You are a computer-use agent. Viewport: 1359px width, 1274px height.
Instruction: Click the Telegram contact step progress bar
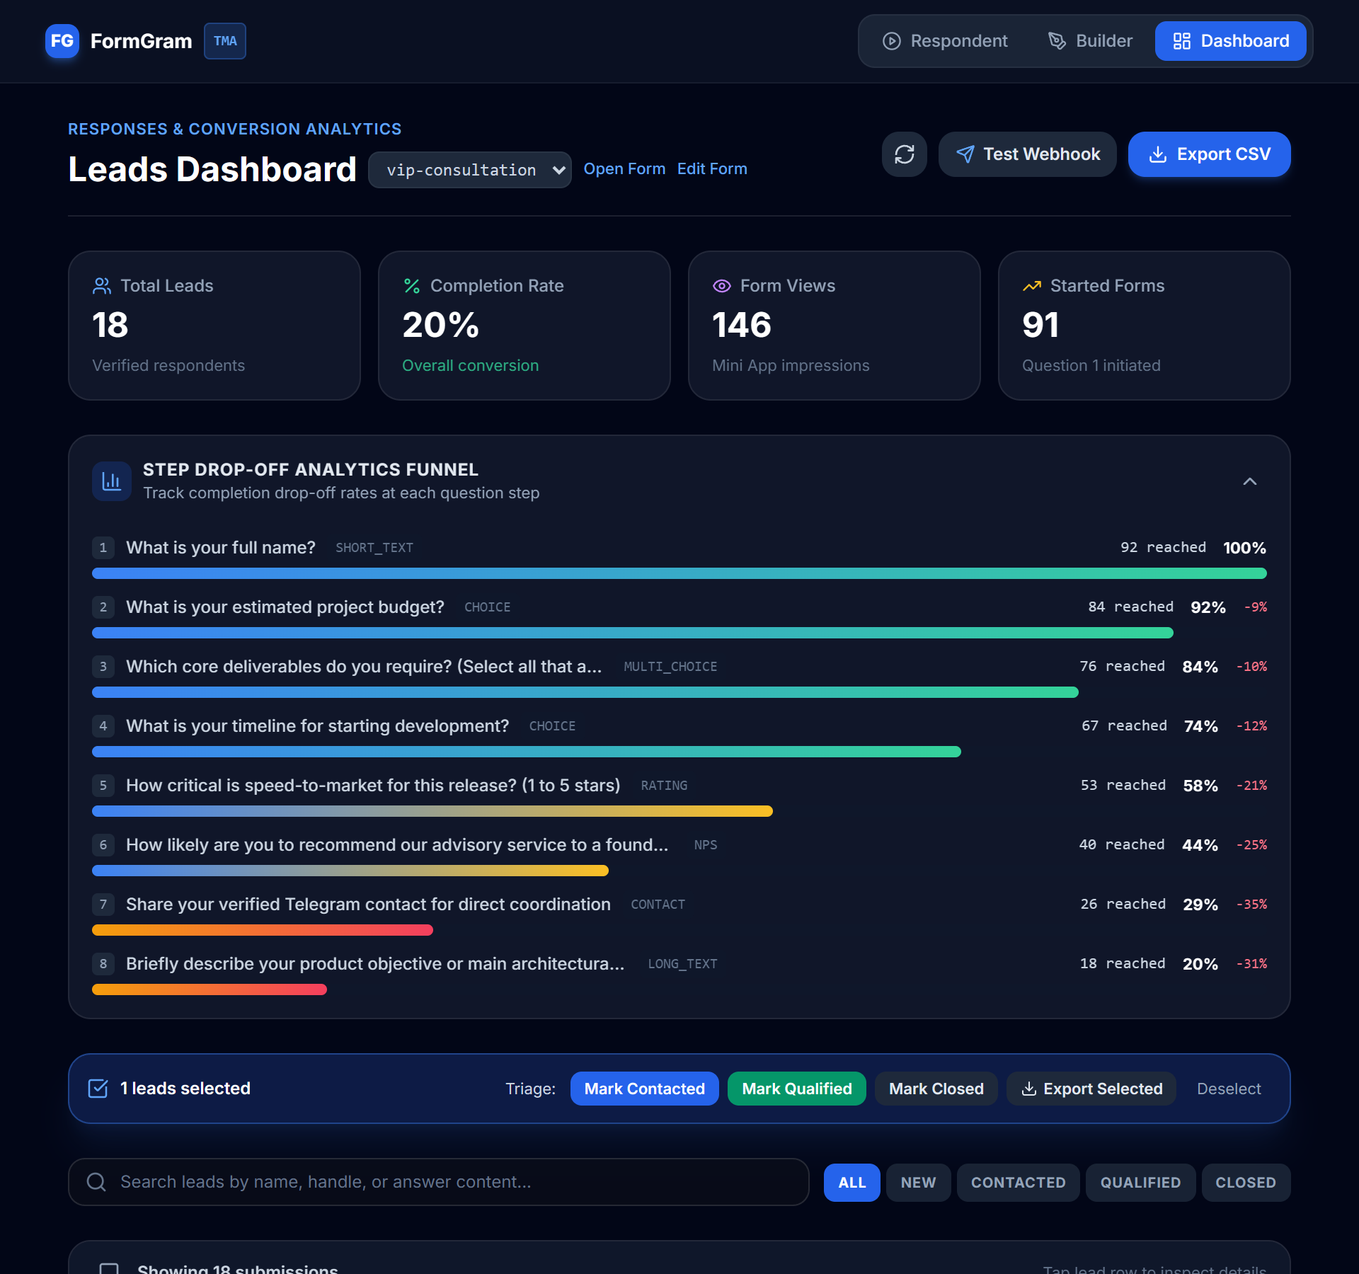click(x=263, y=930)
